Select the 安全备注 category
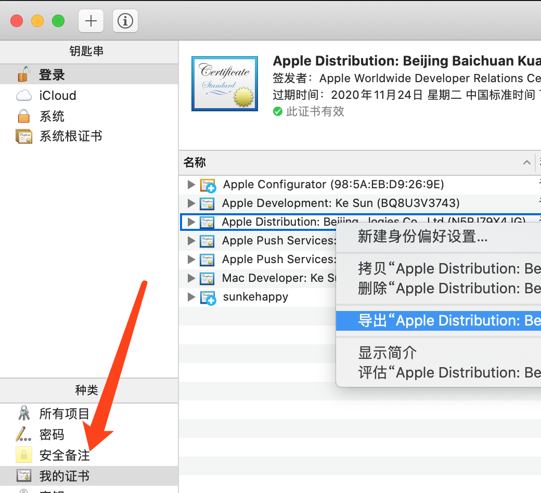 coord(89,455)
